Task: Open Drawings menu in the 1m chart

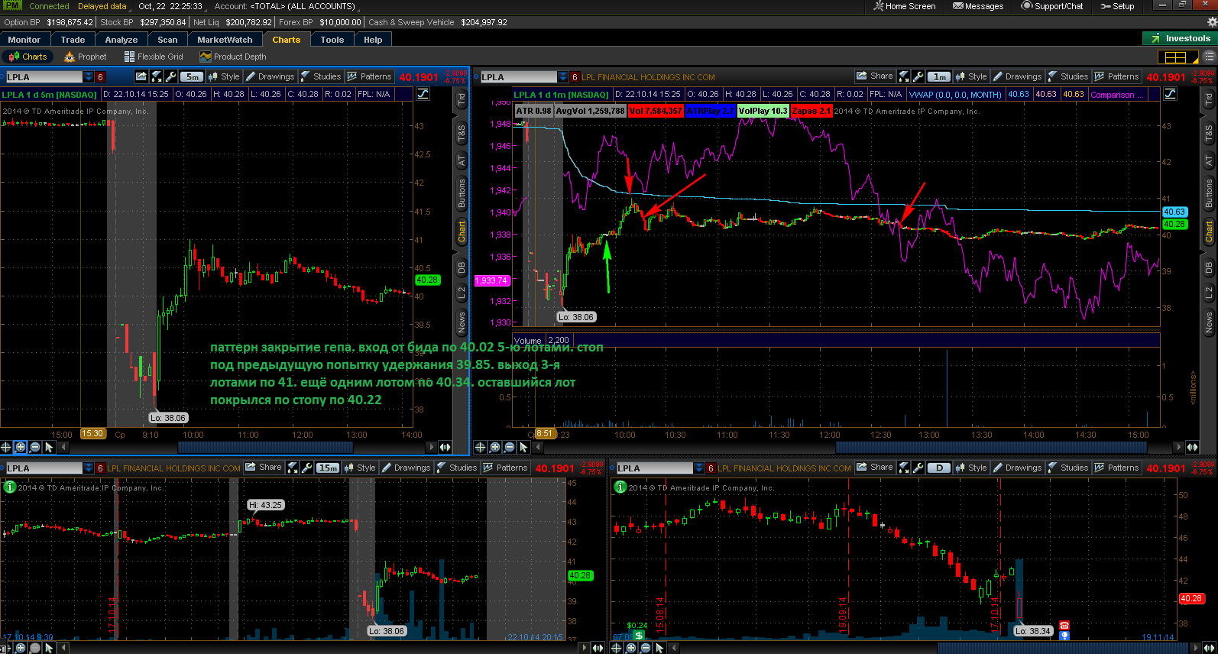Action: (x=1017, y=76)
